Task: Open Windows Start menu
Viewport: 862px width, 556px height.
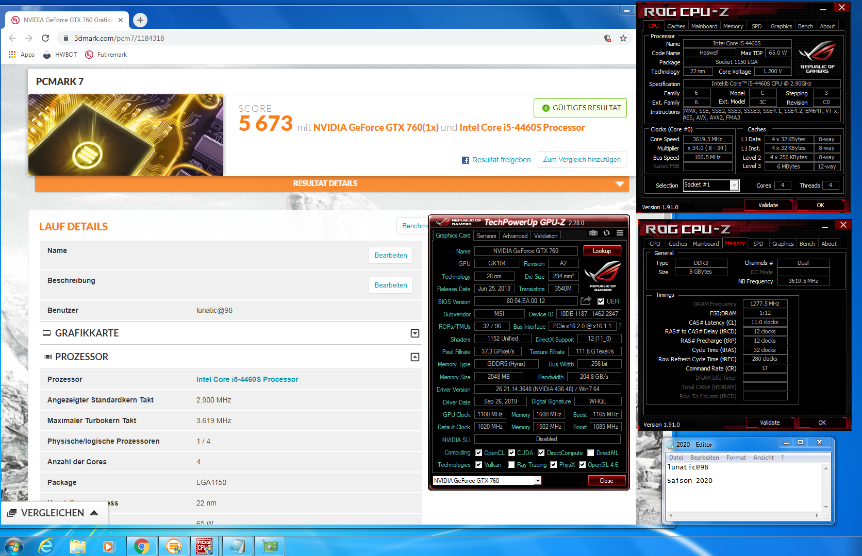Action: tap(13, 546)
